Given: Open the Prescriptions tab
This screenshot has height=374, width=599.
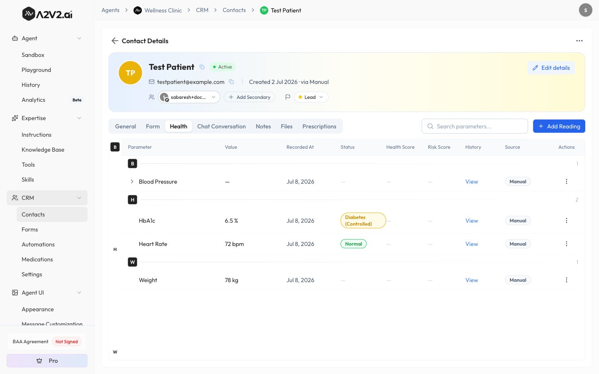Looking at the screenshot, I should click(319, 126).
